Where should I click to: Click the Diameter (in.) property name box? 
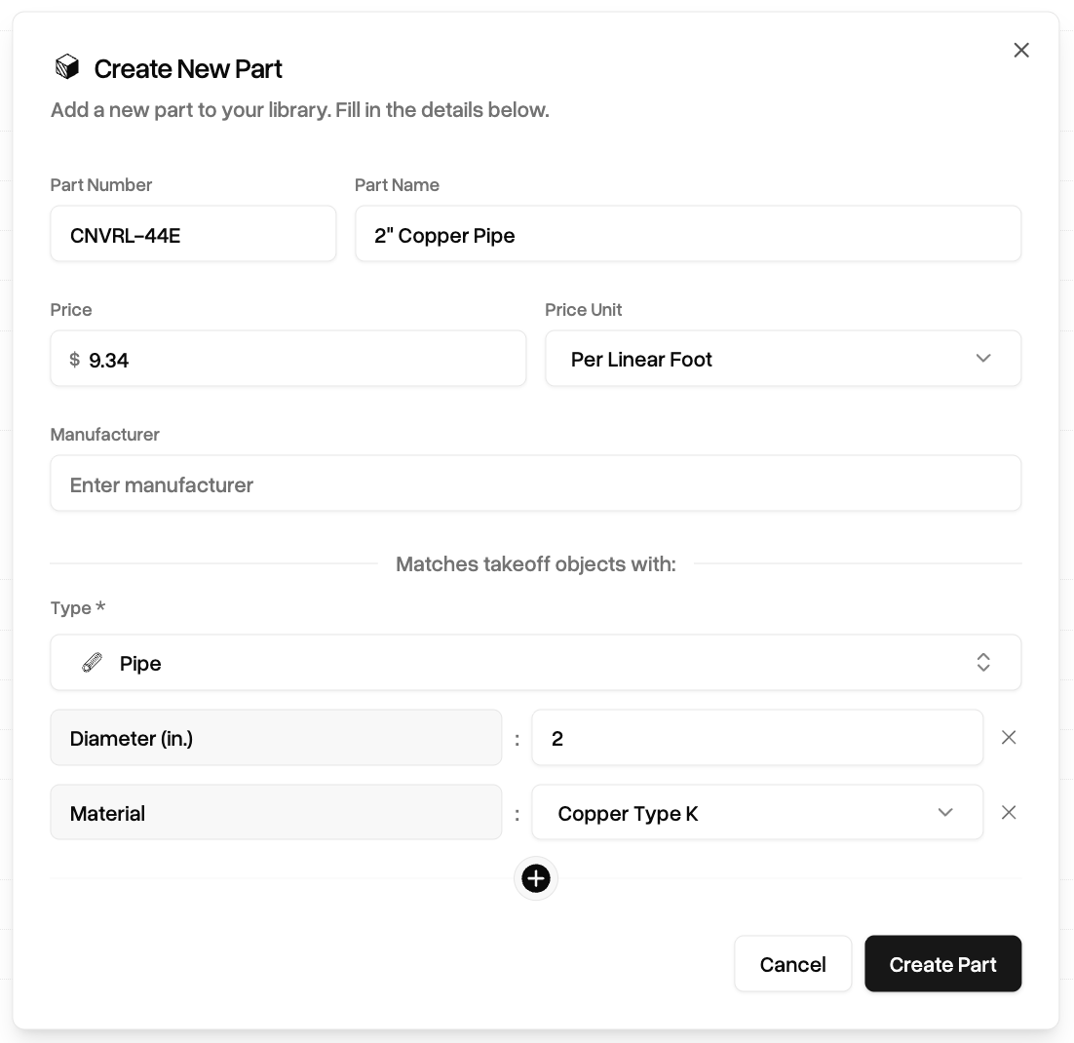(x=276, y=737)
